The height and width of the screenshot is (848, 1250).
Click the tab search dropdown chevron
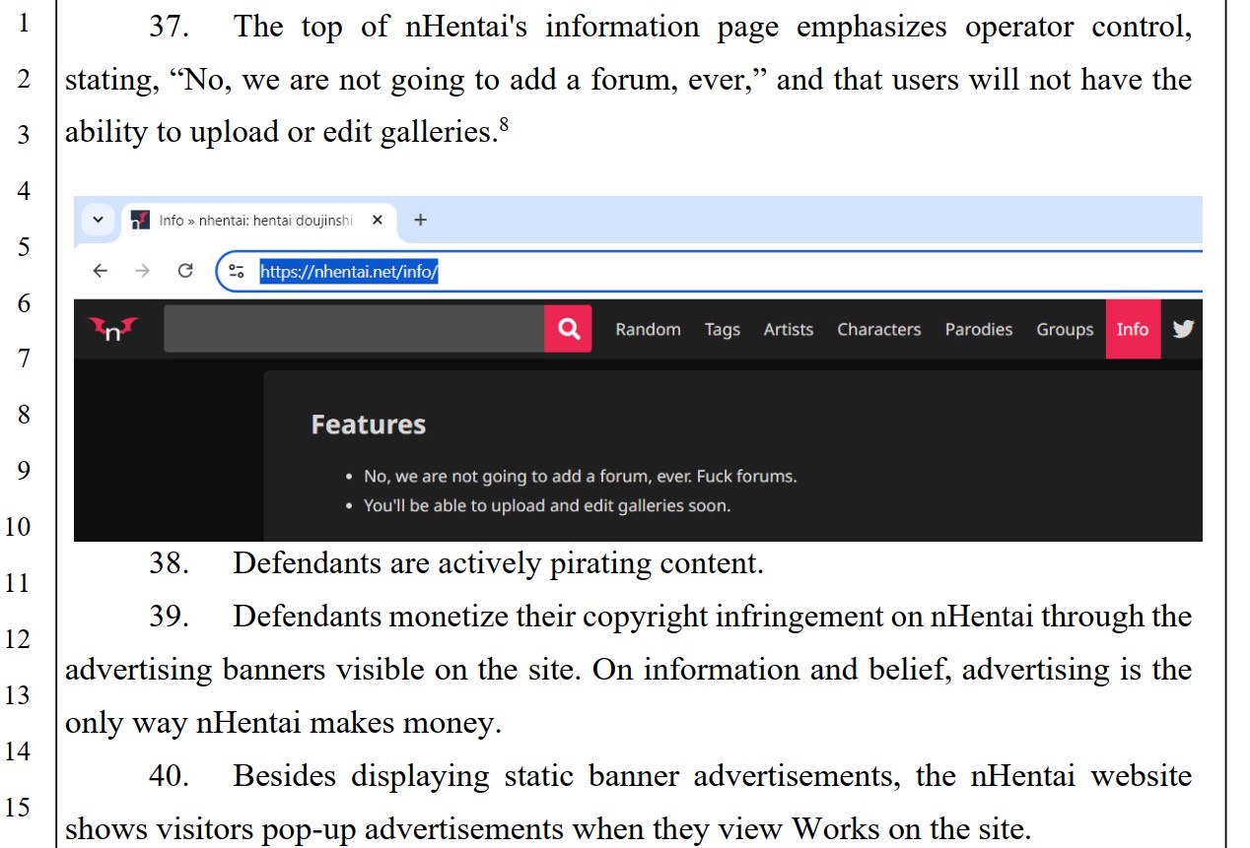[97, 220]
